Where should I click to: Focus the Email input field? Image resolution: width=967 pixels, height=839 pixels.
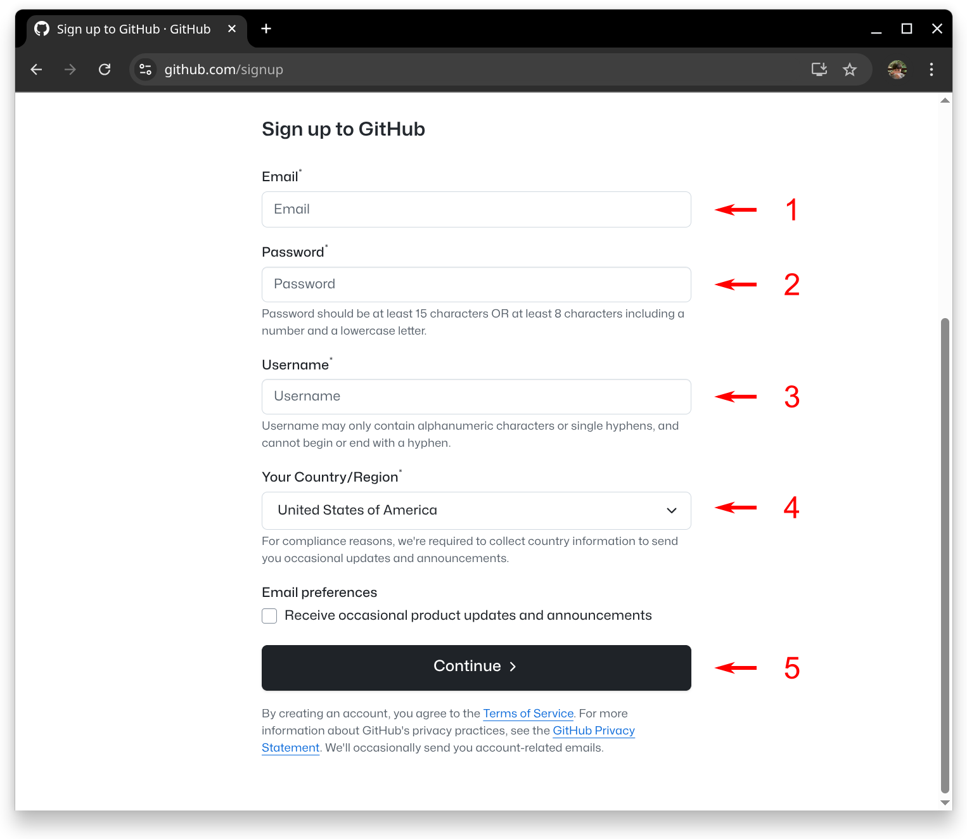click(477, 210)
